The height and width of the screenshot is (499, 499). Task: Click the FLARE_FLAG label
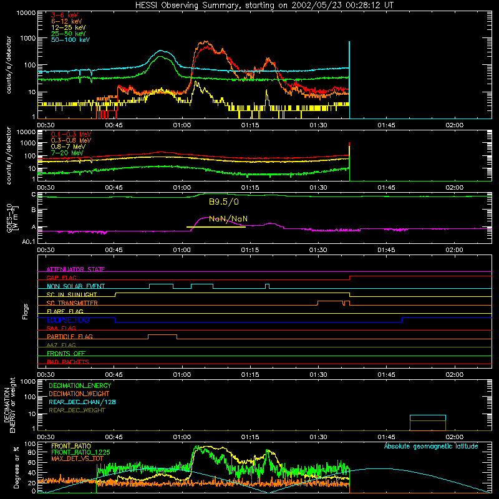click(x=65, y=311)
